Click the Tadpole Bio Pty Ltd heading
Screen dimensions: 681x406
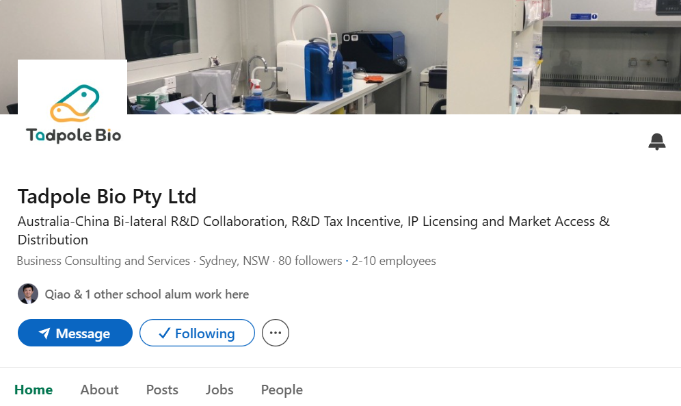coord(107,196)
